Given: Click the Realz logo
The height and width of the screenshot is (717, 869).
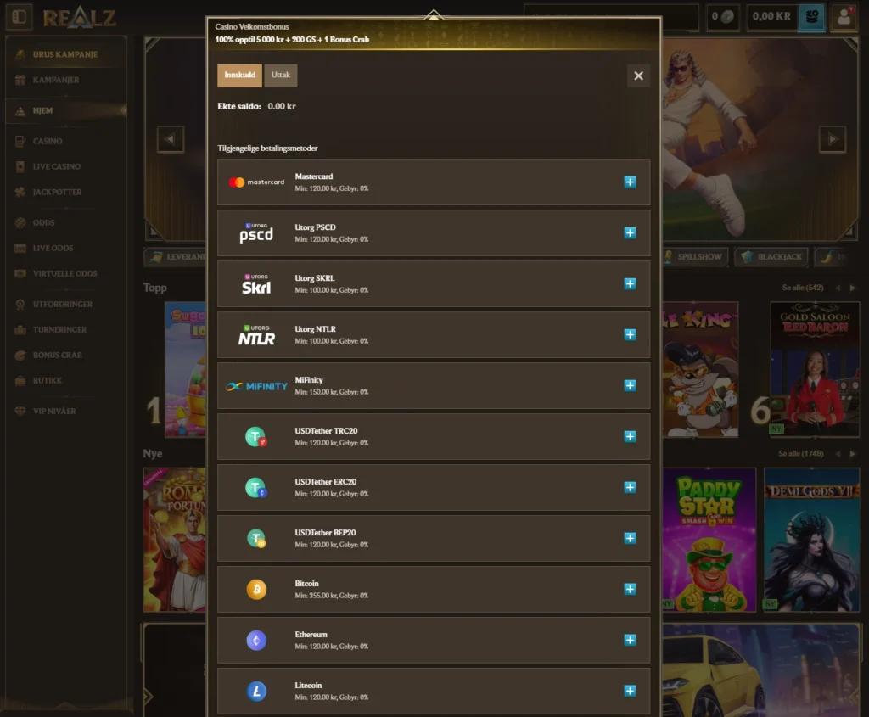Looking at the screenshot, I should click(x=80, y=17).
